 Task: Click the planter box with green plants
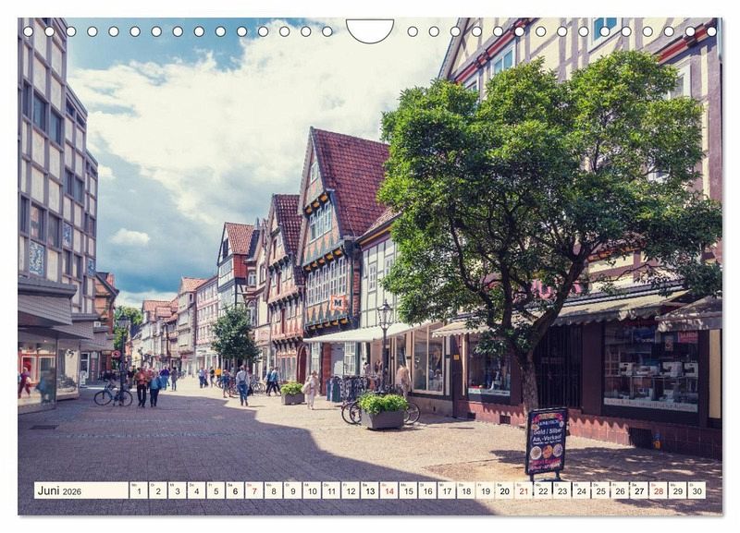tap(383, 412)
